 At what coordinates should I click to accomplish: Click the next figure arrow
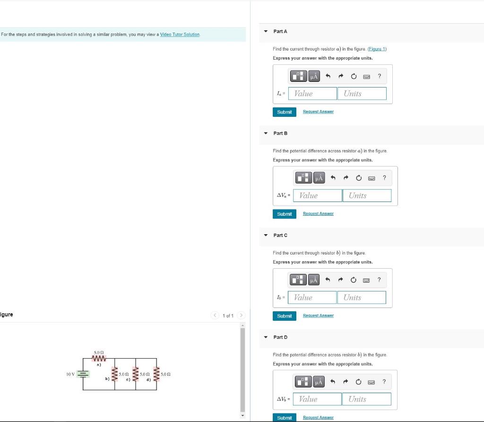242,315
